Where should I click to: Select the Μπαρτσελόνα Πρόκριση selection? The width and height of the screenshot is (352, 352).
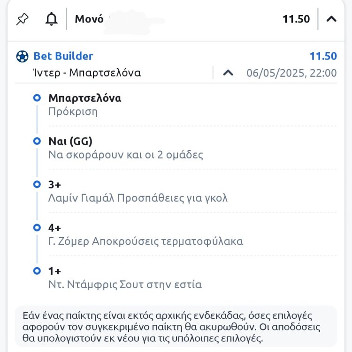[84, 105]
